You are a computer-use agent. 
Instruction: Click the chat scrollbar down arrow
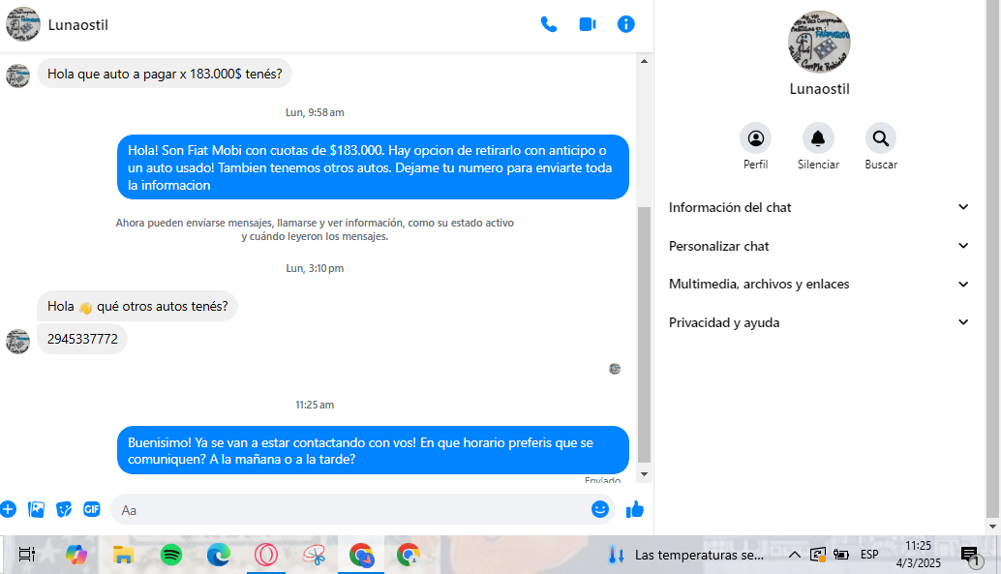[644, 473]
